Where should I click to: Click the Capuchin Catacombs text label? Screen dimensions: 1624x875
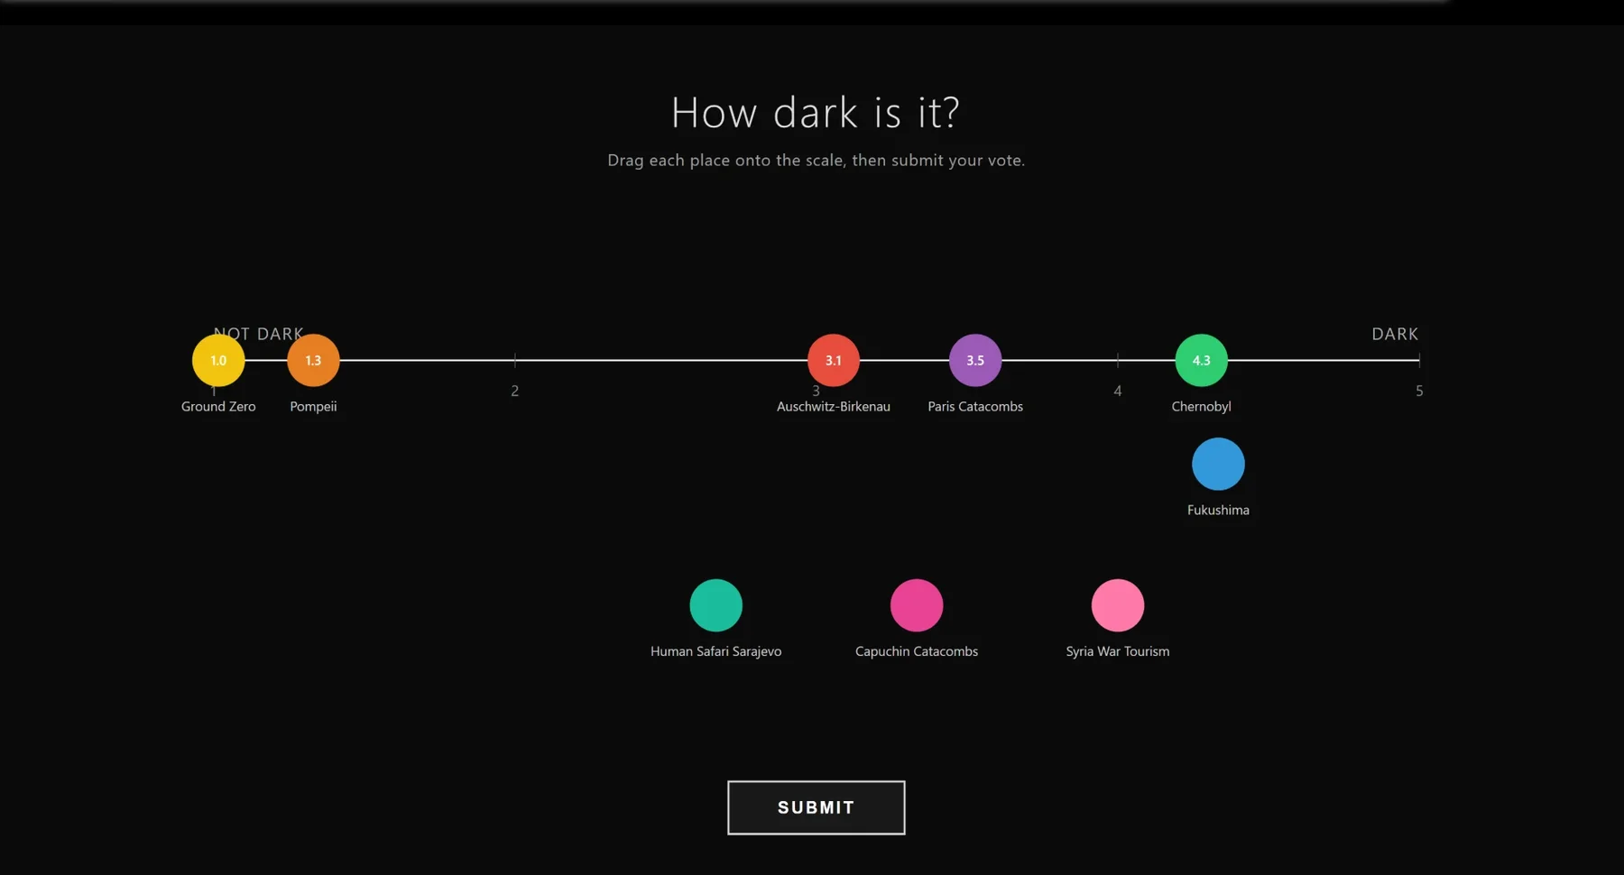click(917, 651)
